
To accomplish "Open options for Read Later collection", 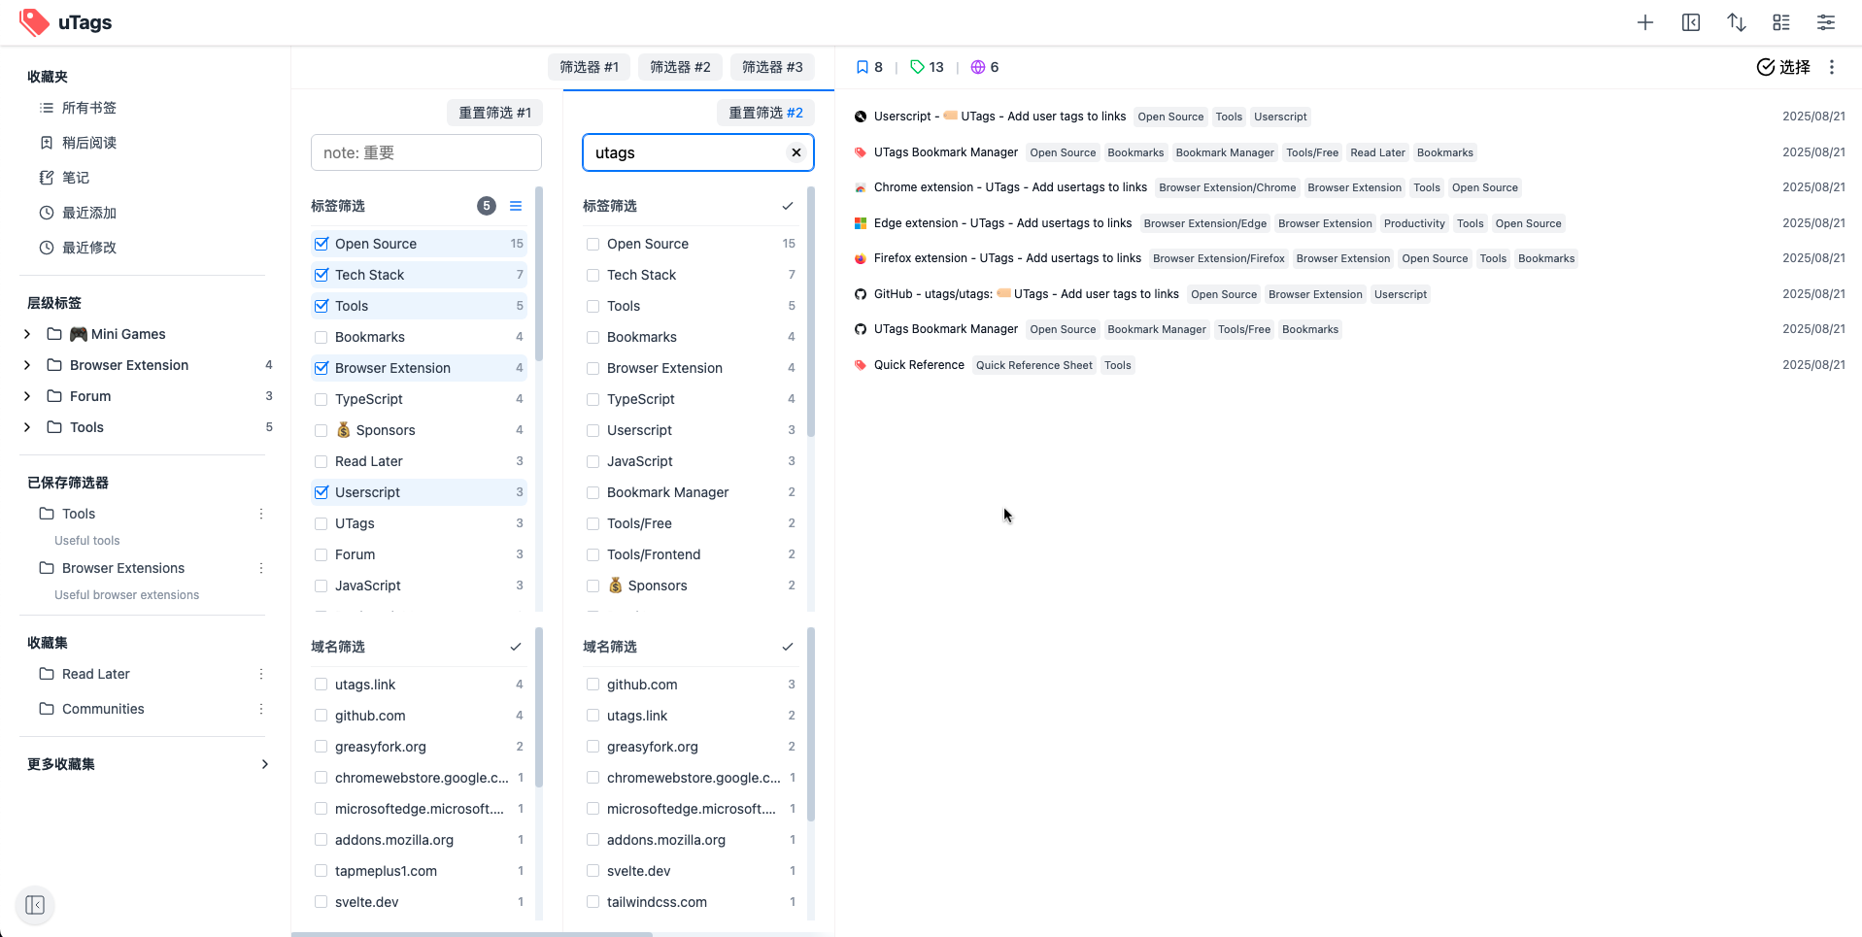I will (260, 674).
